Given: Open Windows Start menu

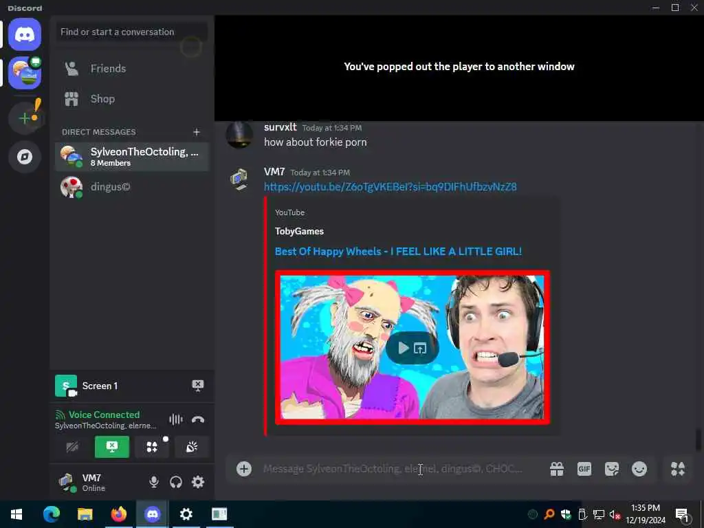Looking at the screenshot, I should point(16,514).
